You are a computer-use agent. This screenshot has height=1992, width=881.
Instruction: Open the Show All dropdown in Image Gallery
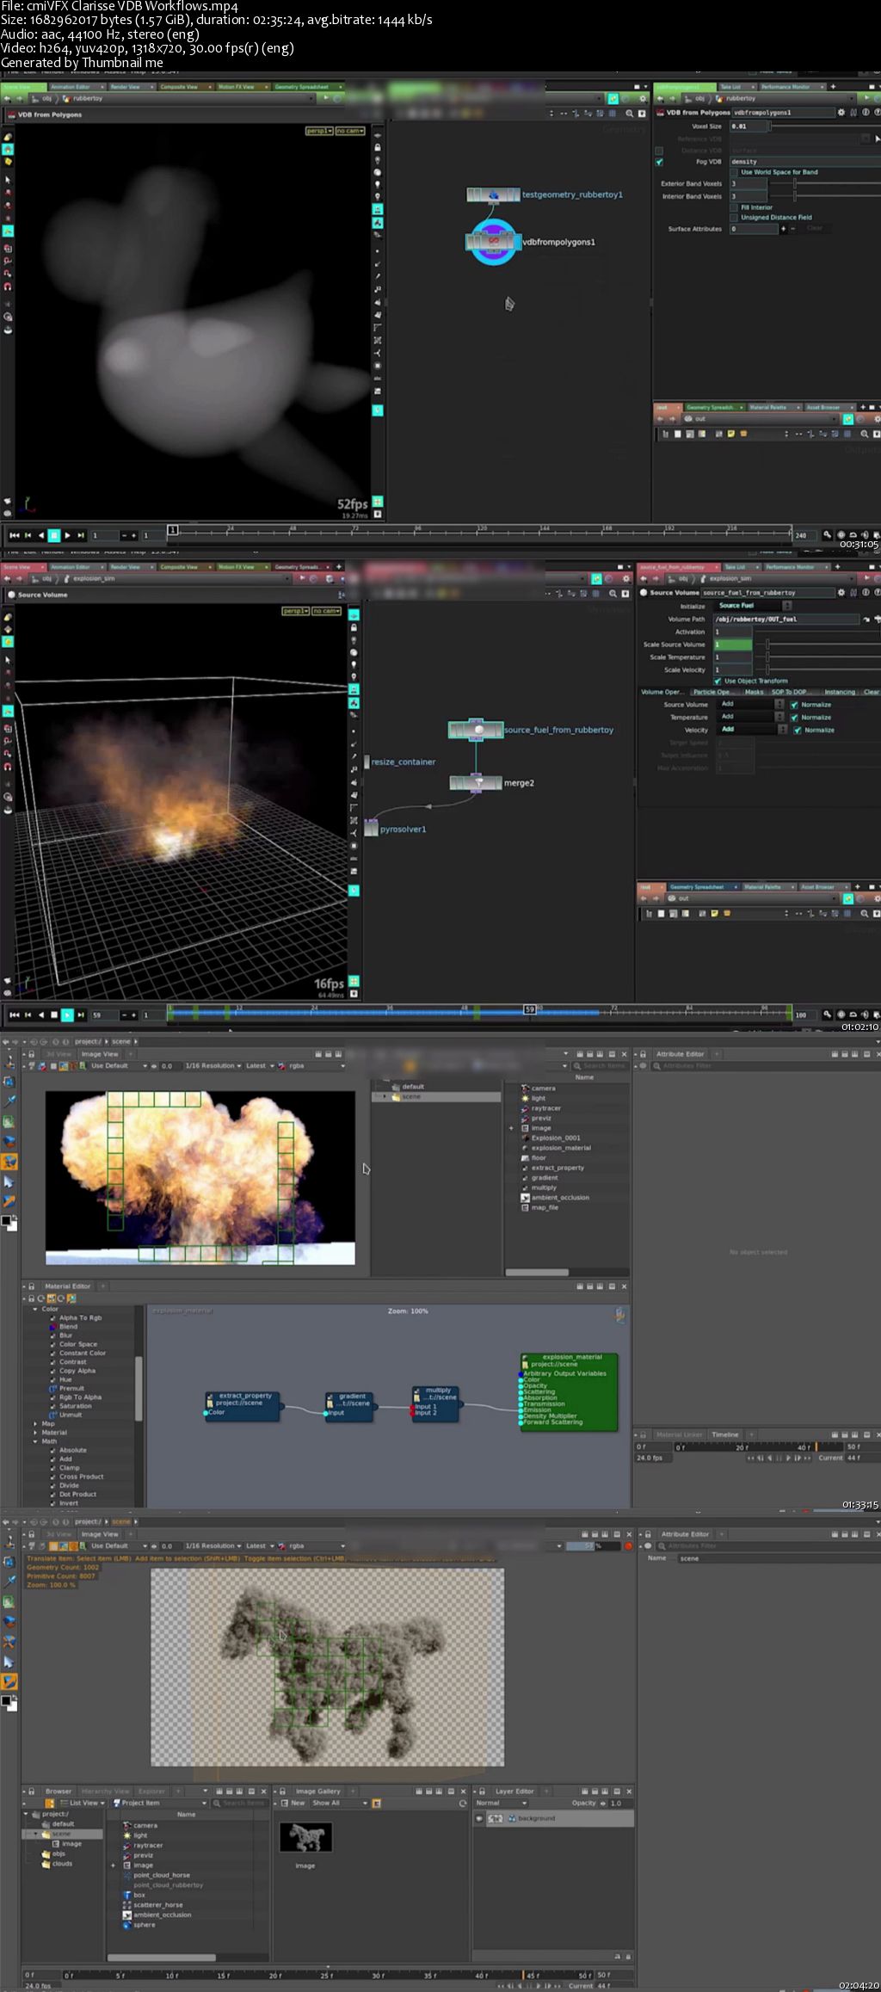coord(339,1803)
